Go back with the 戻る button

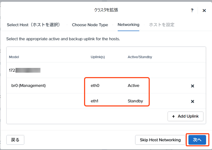click(15, 140)
